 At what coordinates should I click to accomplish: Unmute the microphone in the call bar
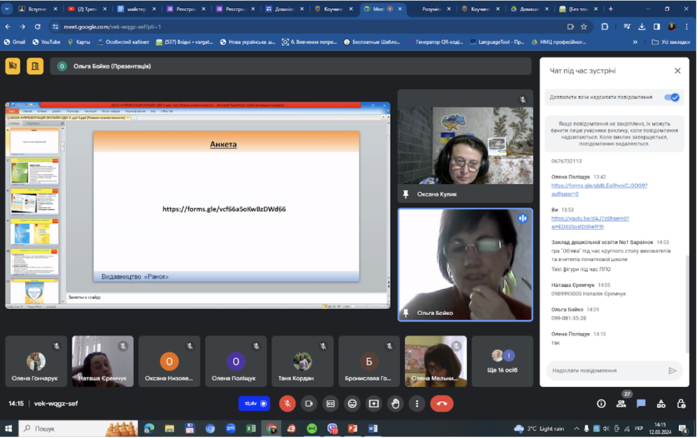[x=287, y=404]
